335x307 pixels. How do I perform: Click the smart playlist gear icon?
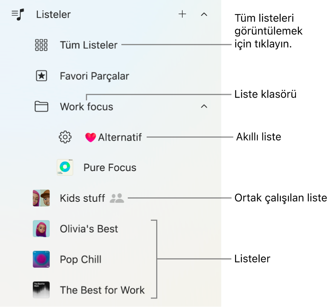[x=65, y=137]
